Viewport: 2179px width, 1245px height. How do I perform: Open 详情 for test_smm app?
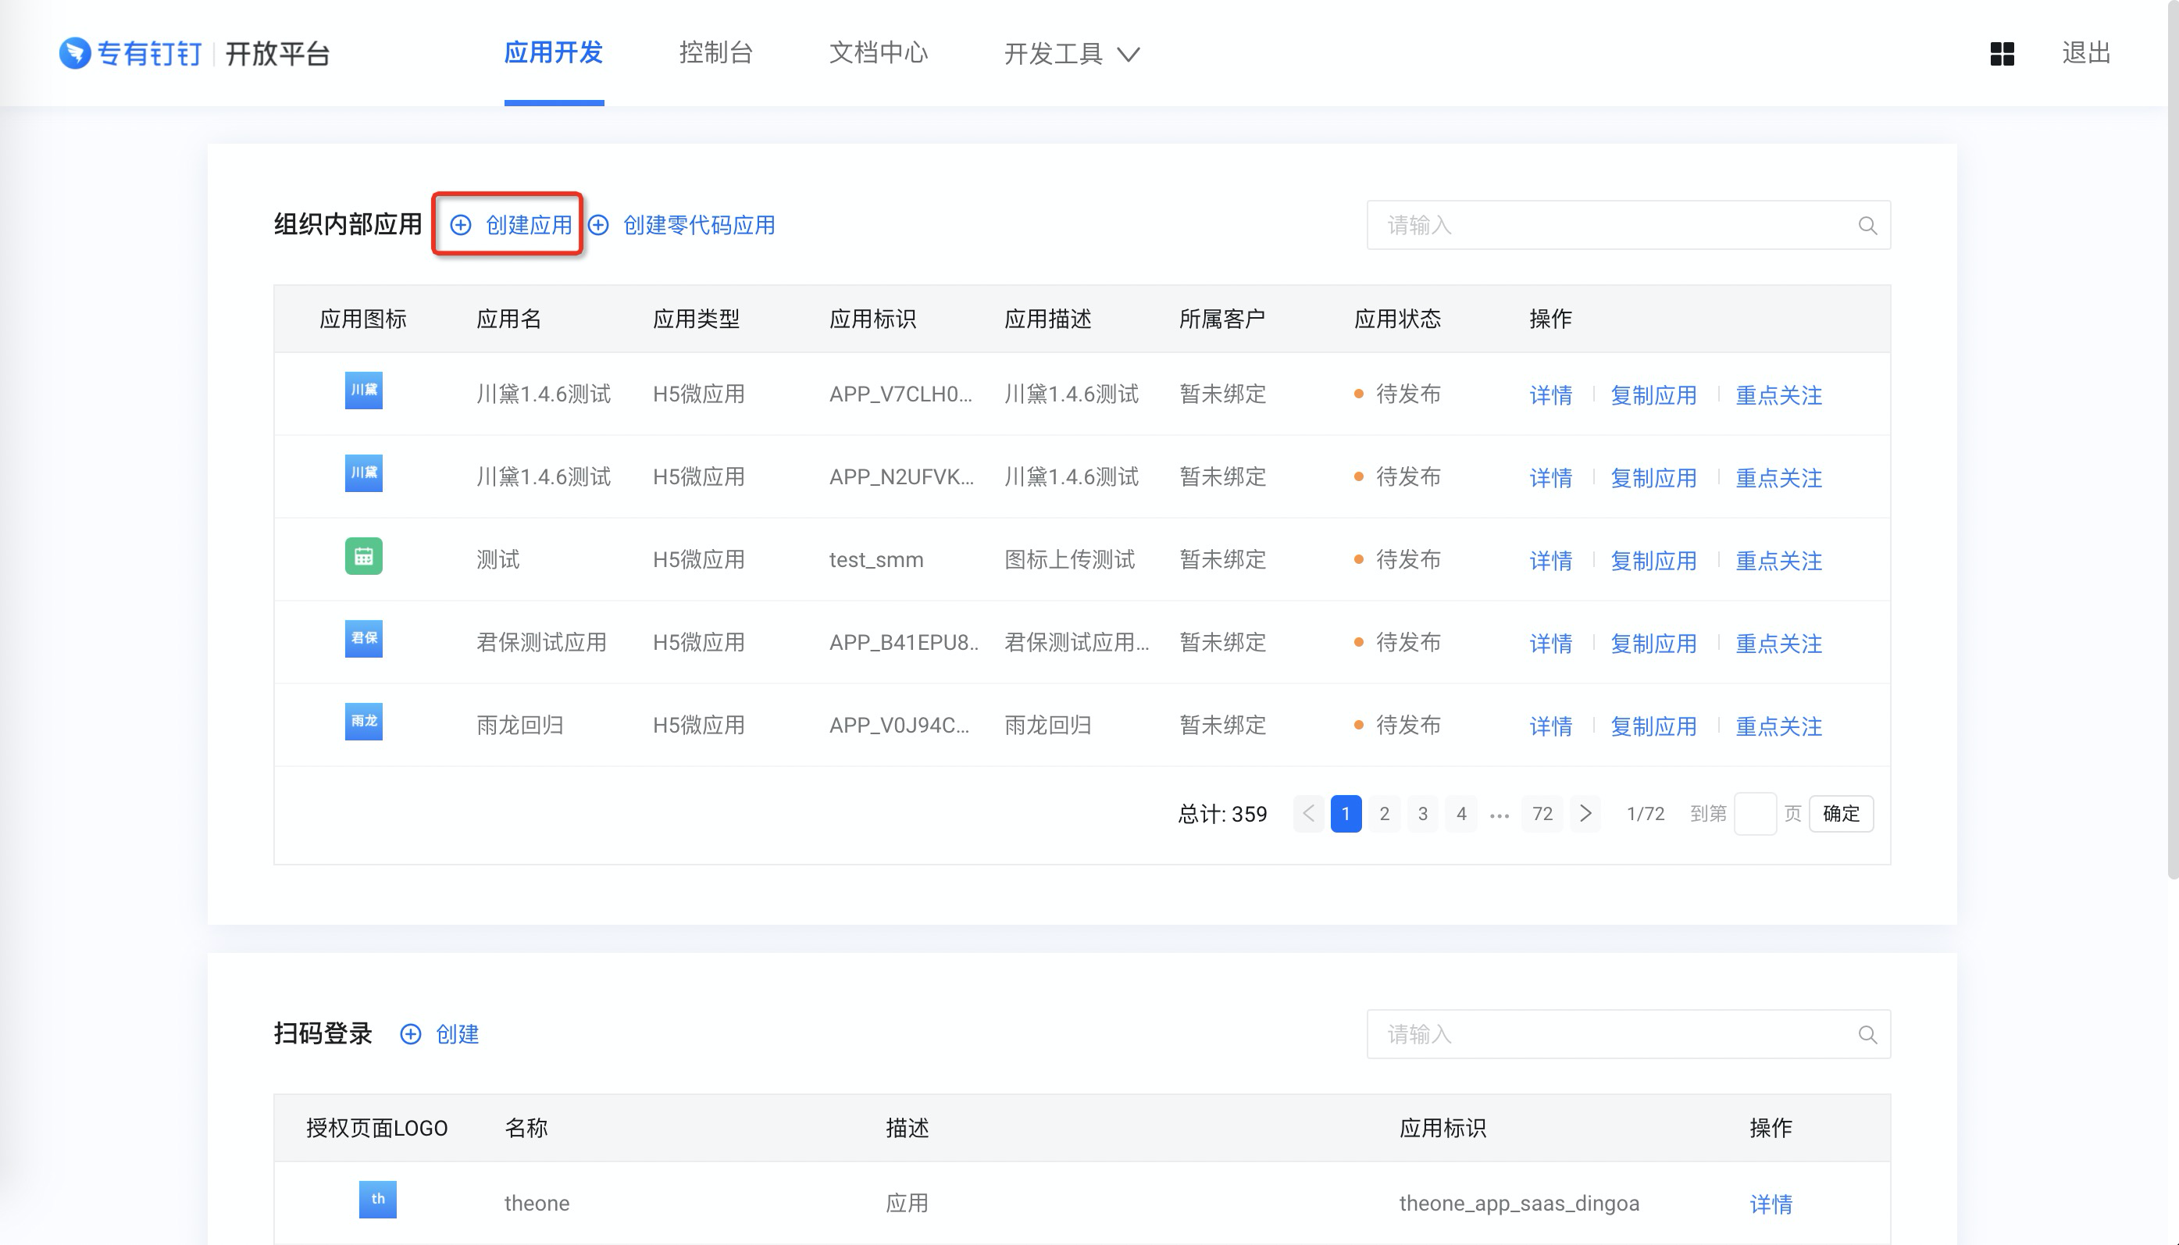[1550, 561]
